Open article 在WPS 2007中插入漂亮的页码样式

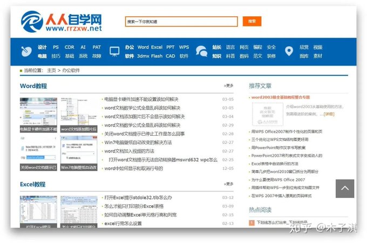(281, 196)
